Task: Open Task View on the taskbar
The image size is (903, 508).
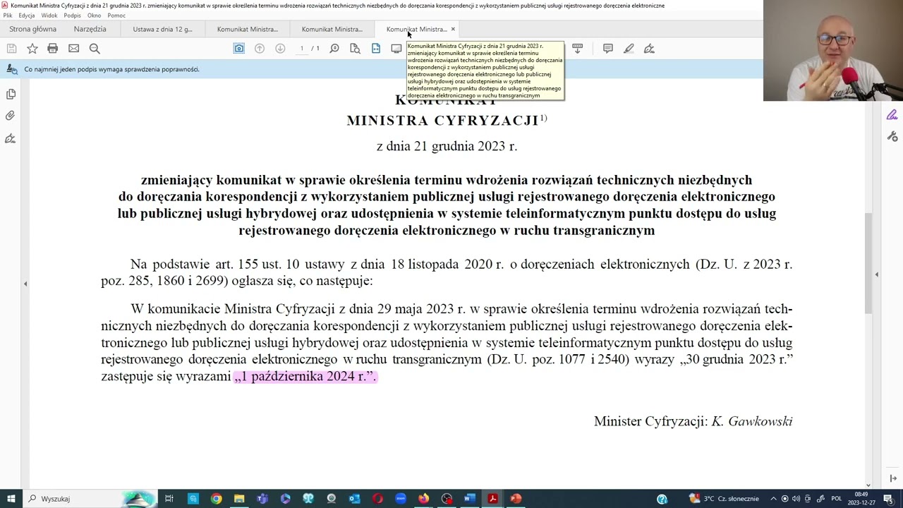Action: [169, 499]
